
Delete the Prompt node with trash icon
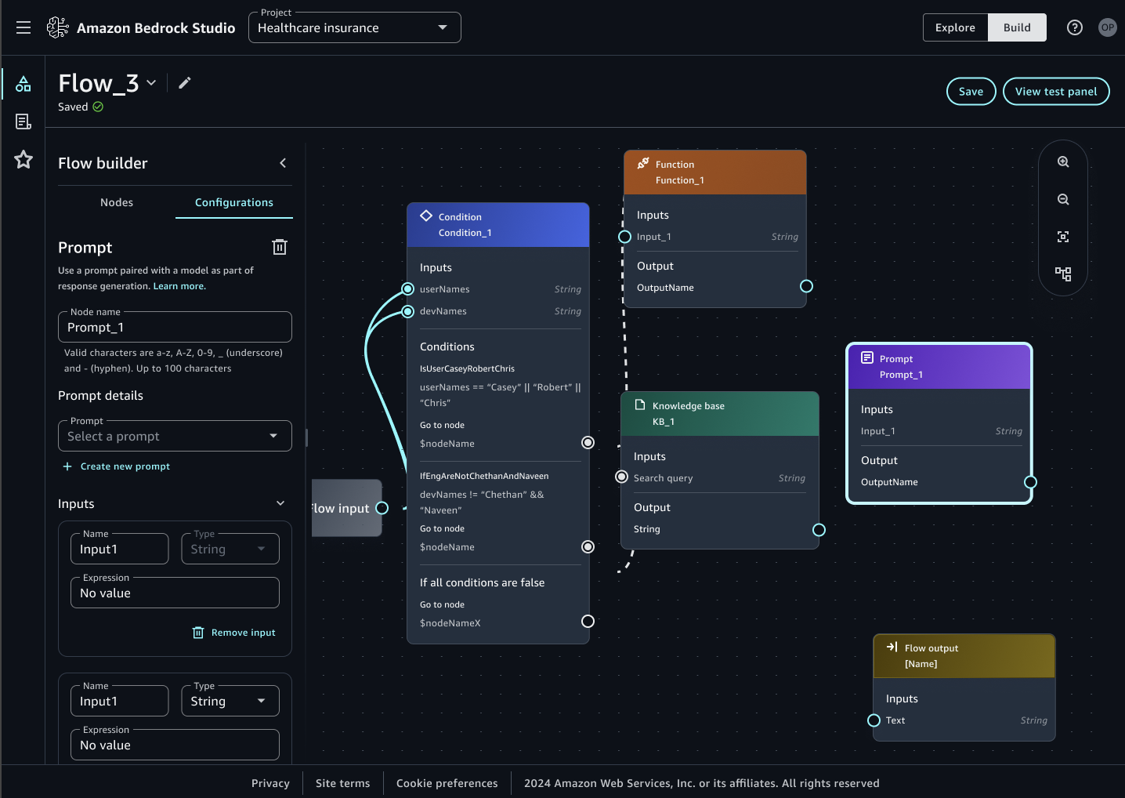279,248
